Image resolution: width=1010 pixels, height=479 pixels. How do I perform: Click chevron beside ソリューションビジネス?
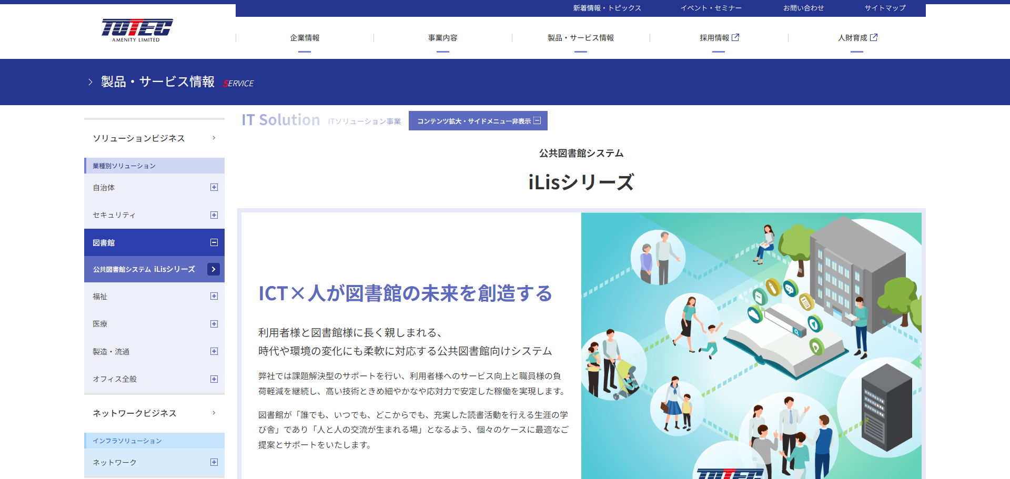tap(214, 138)
